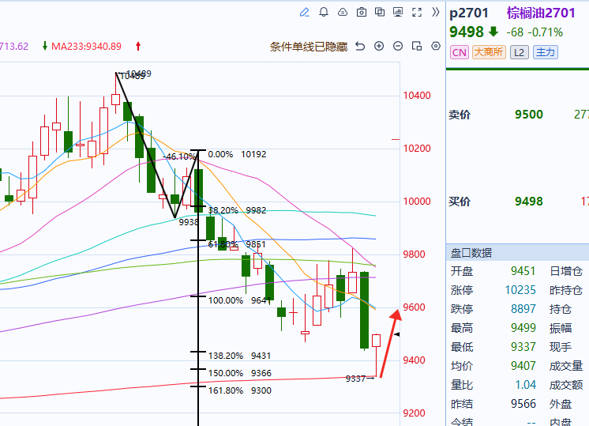
Task: Click the 开盘 value 9451
Action: click(523, 271)
